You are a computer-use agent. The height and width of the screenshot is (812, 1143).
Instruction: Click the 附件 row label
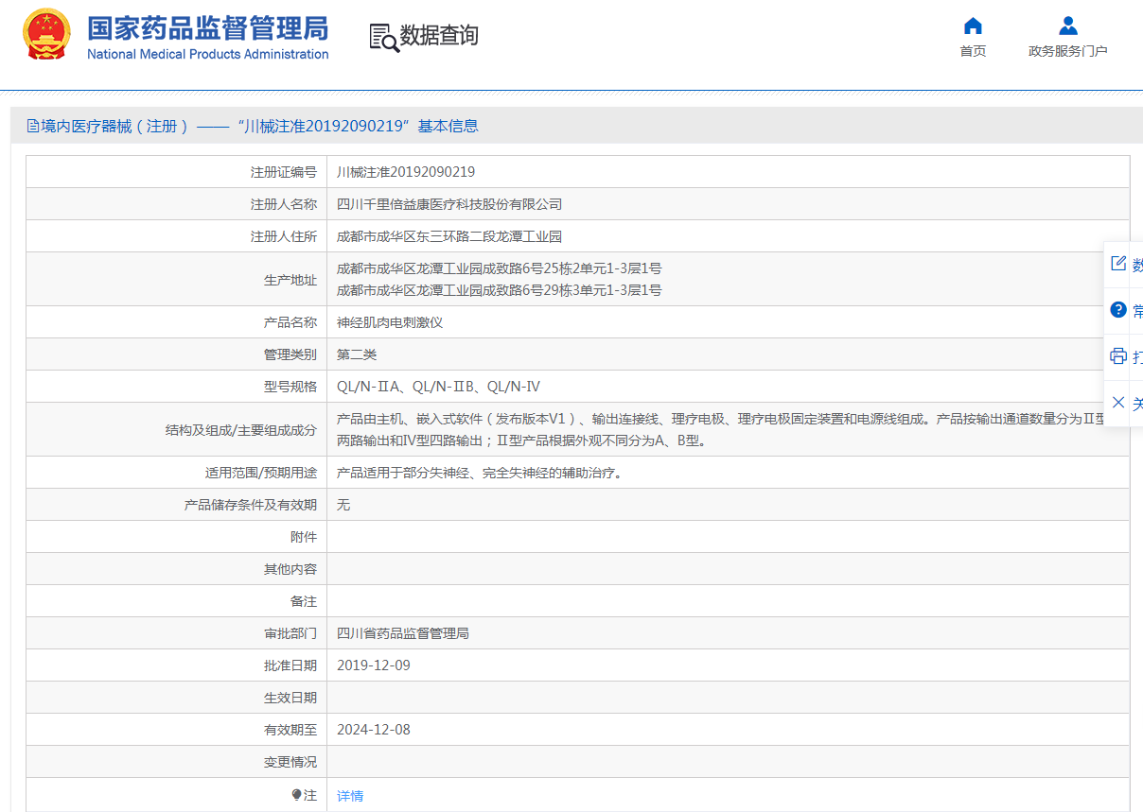pyautogui.click(x=304, y=537)
